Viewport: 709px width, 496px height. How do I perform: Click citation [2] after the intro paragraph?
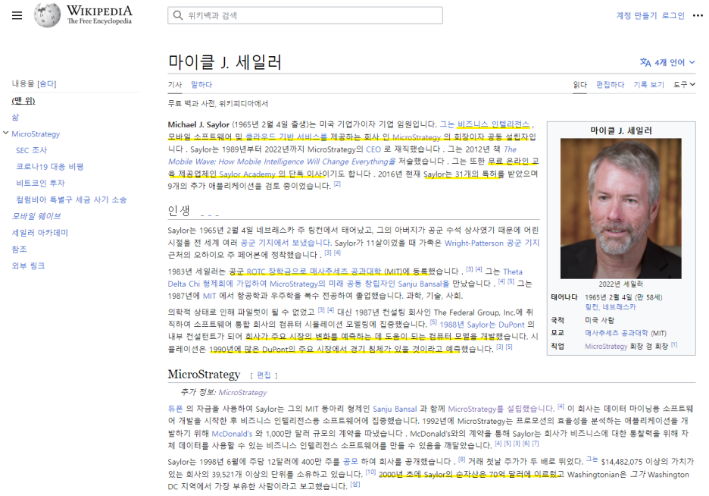[x=337, y=184]
